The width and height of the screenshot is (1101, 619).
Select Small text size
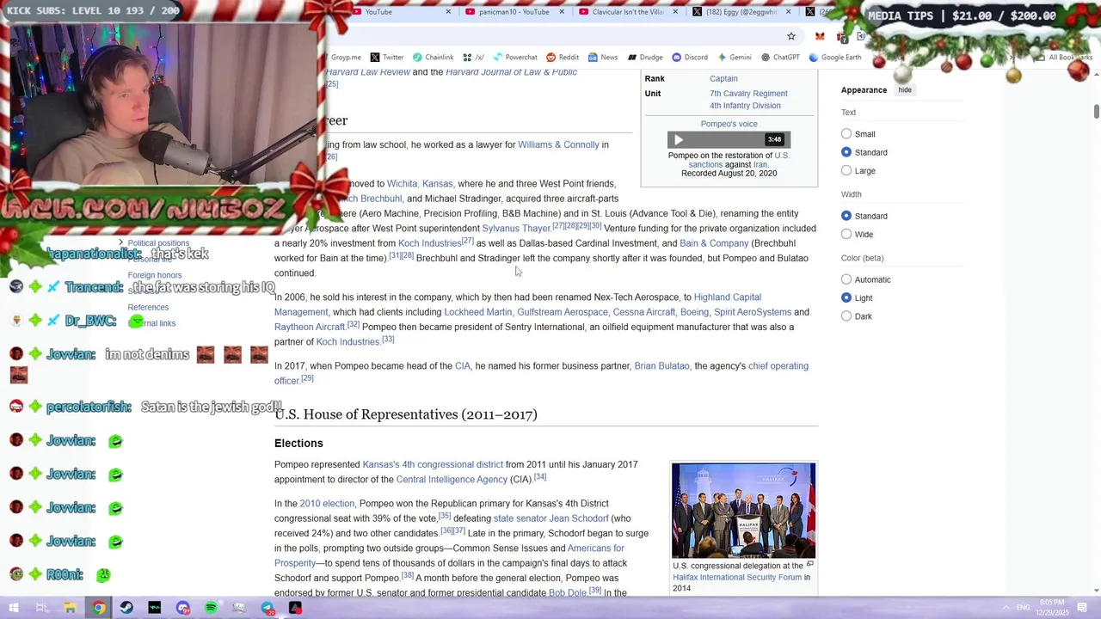coord(846,134)
